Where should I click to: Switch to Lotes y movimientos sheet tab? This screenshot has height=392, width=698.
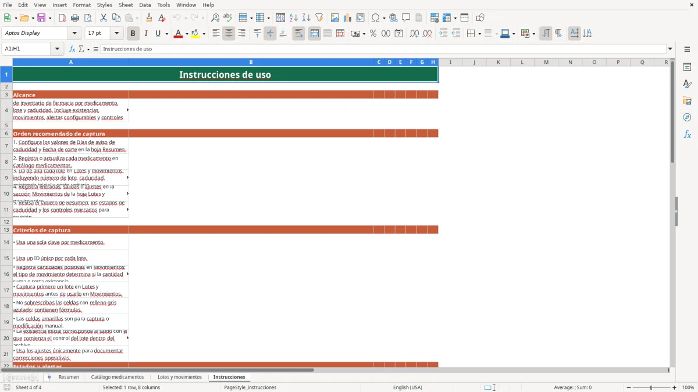tap(180, 377)
